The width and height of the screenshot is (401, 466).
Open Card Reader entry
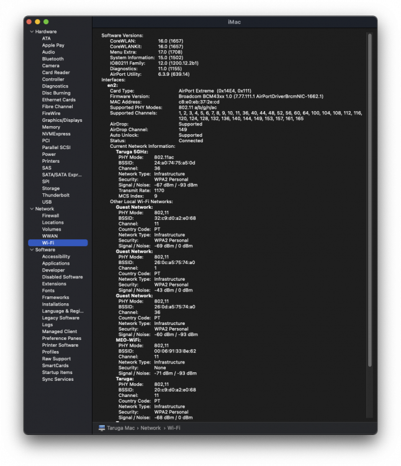point(56,73)
